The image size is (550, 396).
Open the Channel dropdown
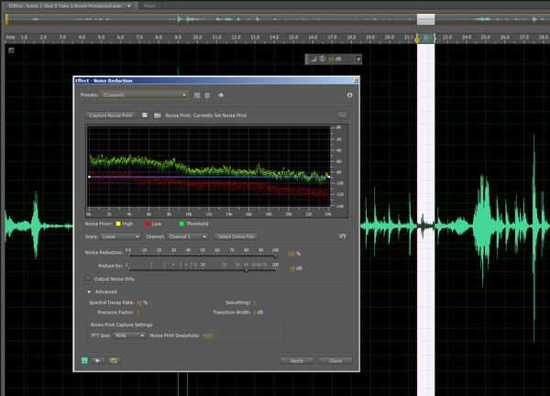(187, 236)
